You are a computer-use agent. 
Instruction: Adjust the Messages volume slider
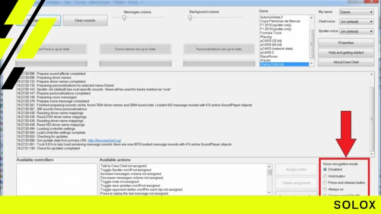click(124, 18)
